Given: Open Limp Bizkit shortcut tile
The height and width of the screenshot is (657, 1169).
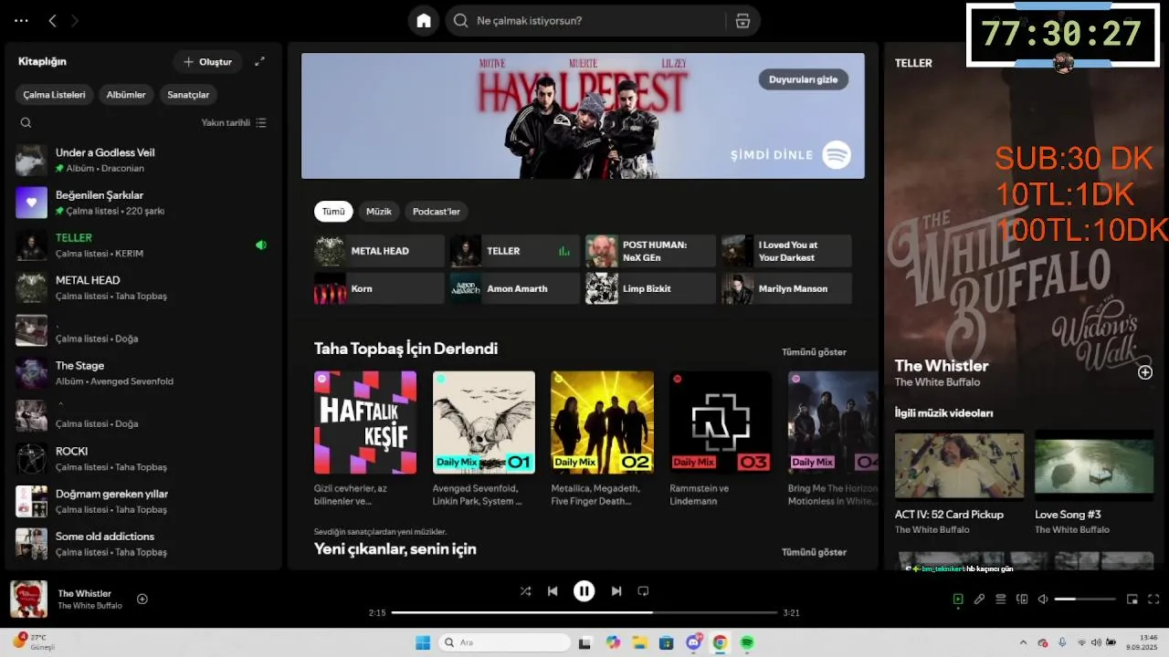Looking at the screenshot, I should click(650, 288).
